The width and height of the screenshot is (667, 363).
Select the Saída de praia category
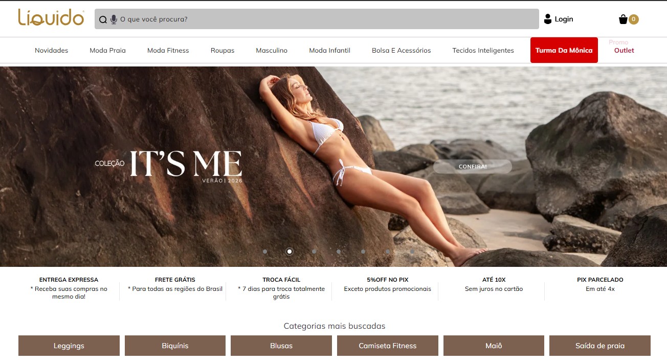tap(599, 346)
